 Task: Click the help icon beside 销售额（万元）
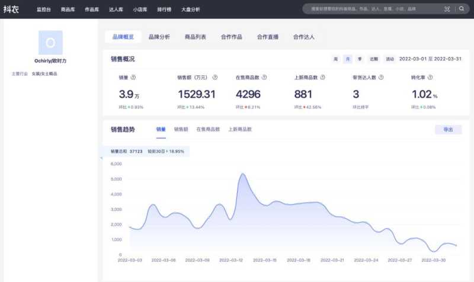pyautogui.click(x=215, y=78)
